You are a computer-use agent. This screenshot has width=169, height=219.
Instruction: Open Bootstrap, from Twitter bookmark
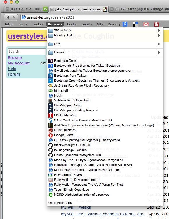[x=105, y=76]
